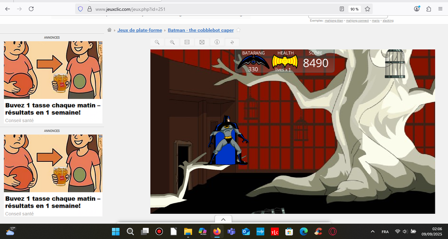Open the volume control in tray
448x239 pixels.
pyautogui.click(x=405, y=232)
